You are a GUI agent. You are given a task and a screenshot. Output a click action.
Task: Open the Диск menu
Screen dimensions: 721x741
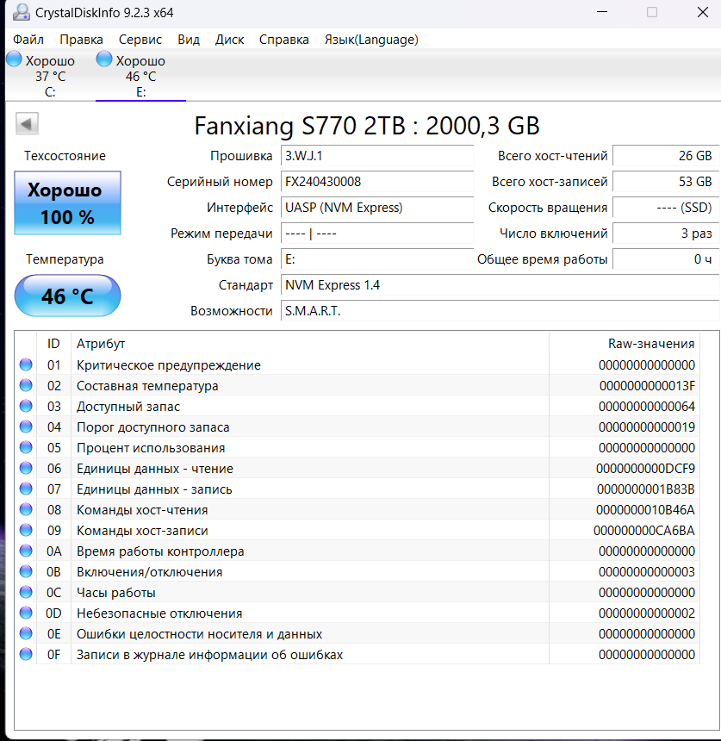click(229, 40)
